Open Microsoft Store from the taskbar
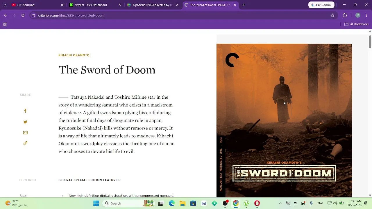The width and height of the screenshot is (372, 209). [x=193, y=203]
